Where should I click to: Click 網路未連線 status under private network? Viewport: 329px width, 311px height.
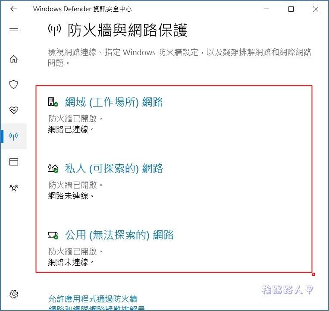(71, 196)
